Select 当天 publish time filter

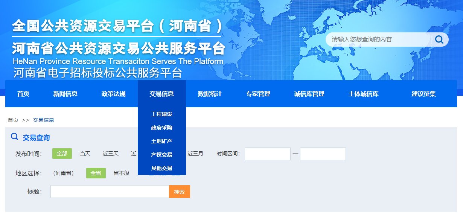point(85,154)
